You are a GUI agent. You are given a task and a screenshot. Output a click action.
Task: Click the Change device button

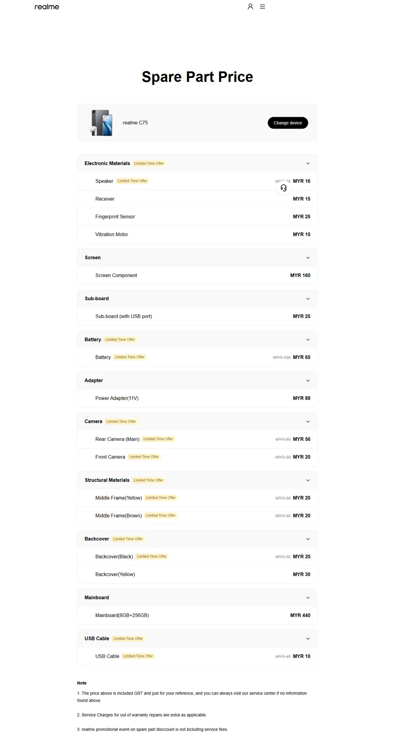pyautogui.click(x=288, y=123)
